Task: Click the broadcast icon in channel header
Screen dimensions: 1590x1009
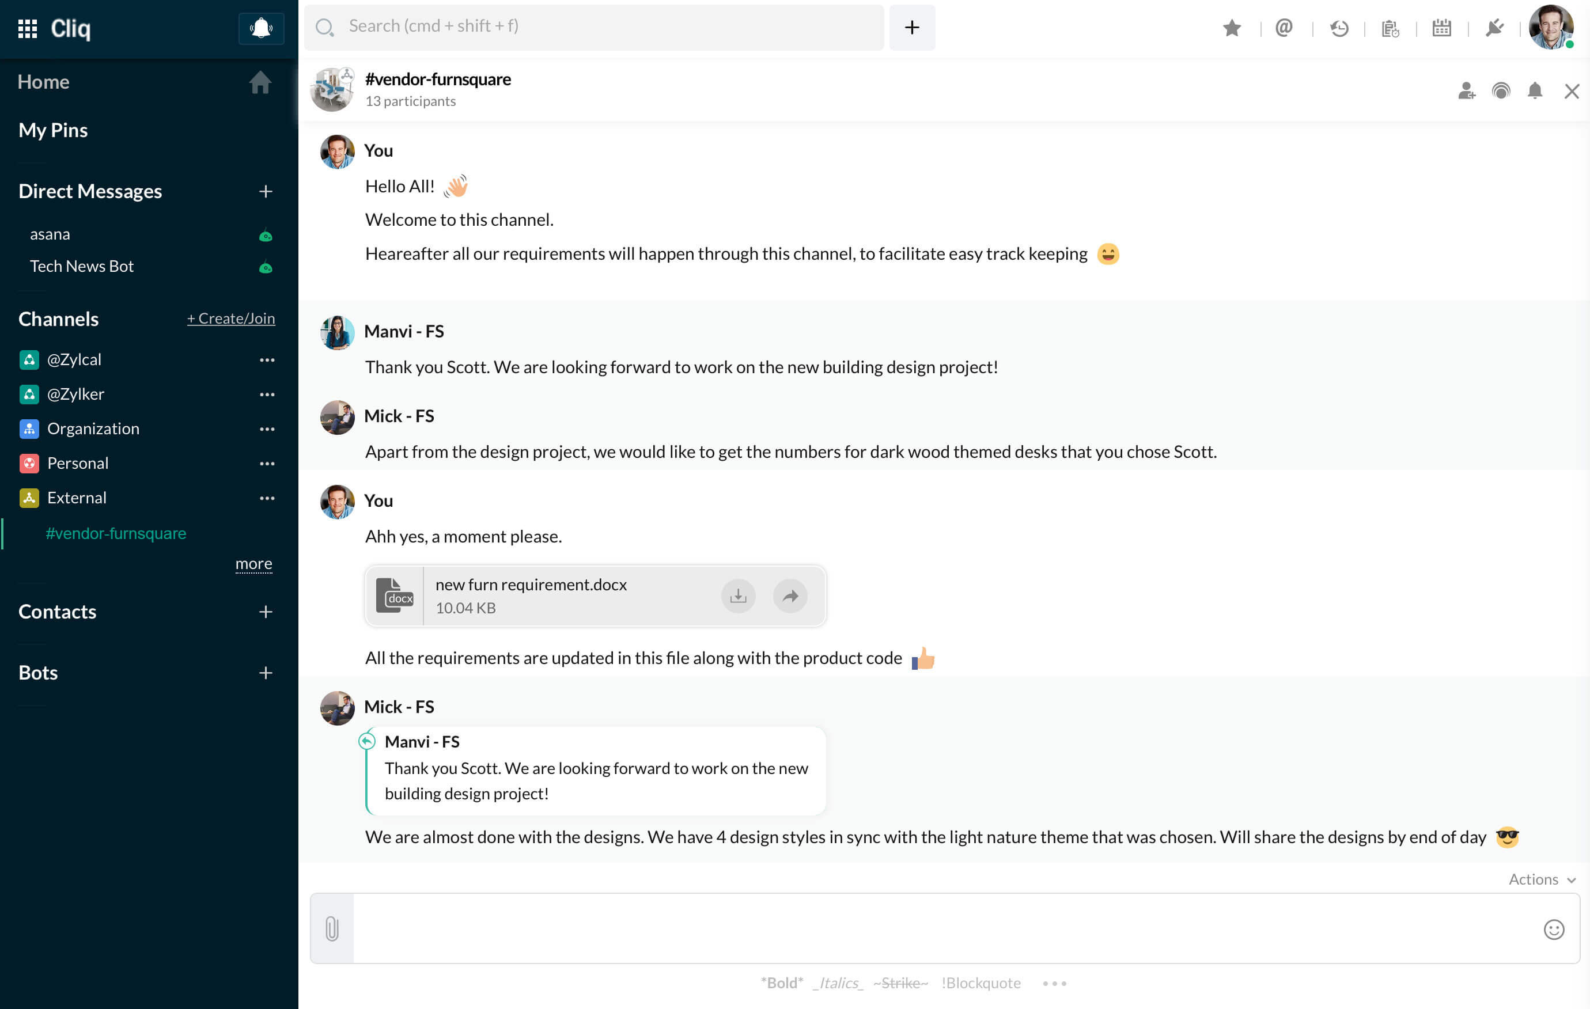Action: coord(1501,90)
